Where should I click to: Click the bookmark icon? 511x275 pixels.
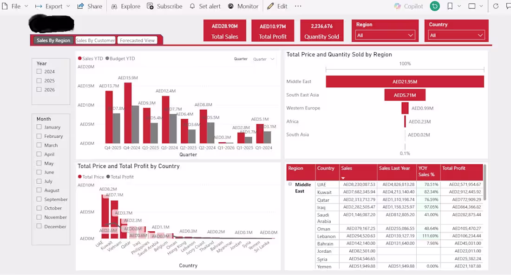click(450, 6)
